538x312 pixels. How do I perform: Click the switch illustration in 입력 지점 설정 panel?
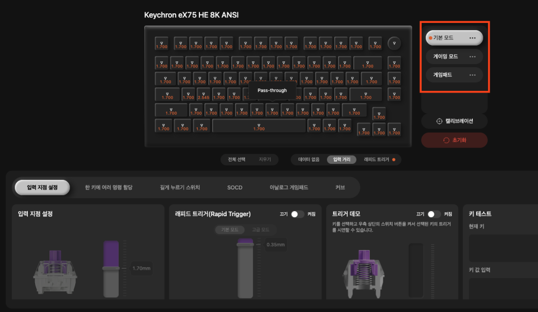tap(55, 272)
